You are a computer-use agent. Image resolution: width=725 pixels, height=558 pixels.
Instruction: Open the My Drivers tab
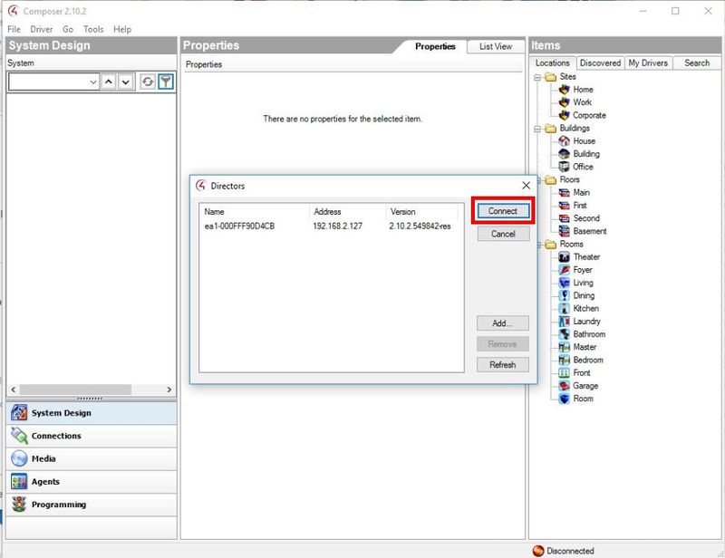(648, 63)
